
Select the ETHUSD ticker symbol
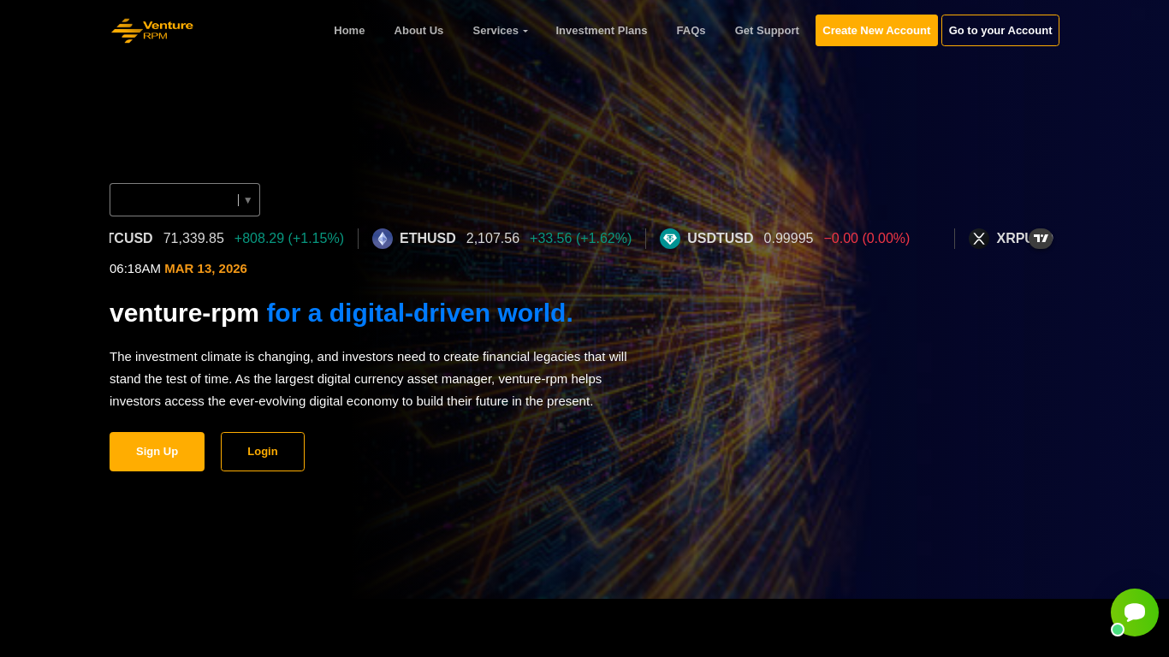tap(428, 239)
